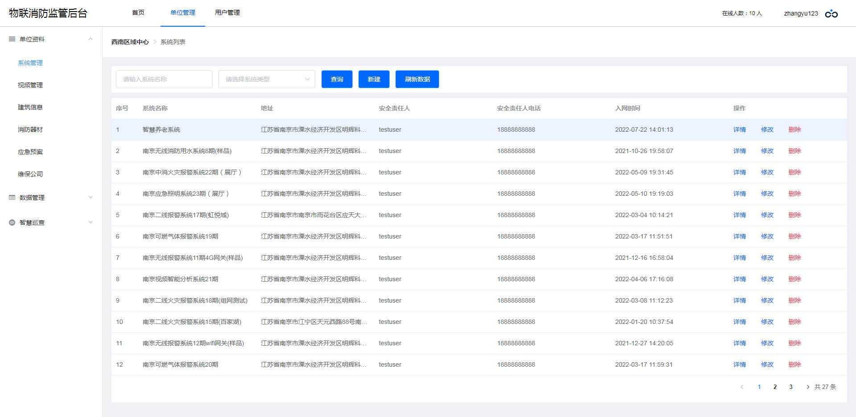The width and height of the screenshot is (856, 417).
Task: Select 维保公司 in the sidebar
Action: point(30,174)
